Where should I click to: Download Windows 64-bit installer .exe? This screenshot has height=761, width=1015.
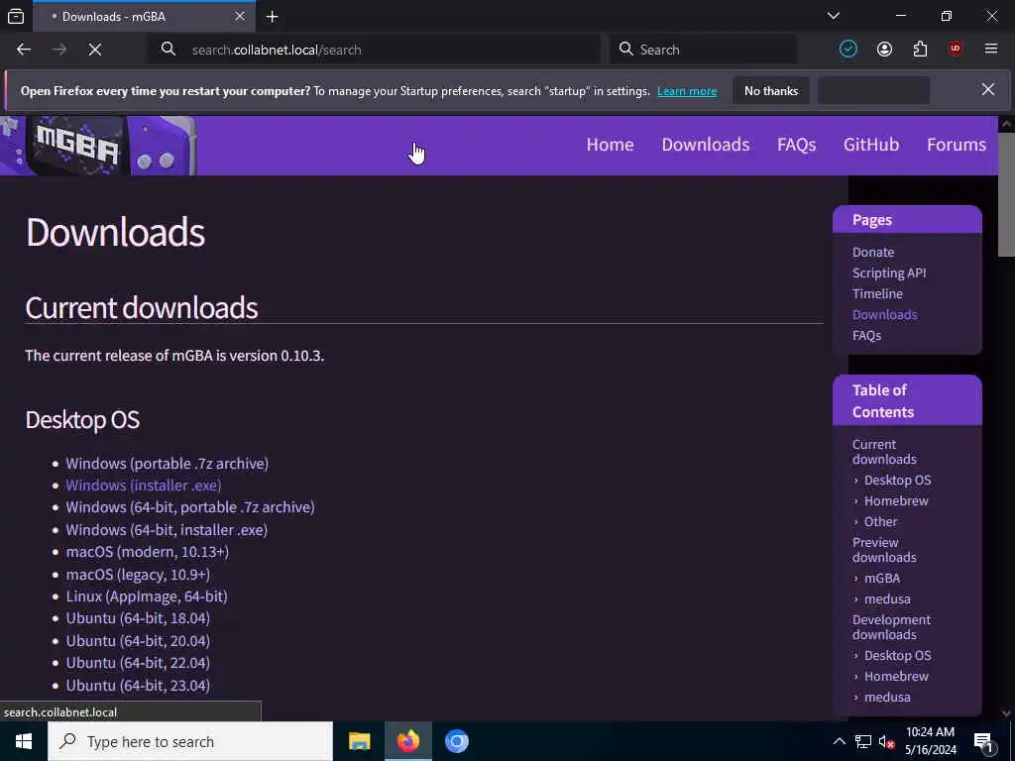tap(167, 530)
